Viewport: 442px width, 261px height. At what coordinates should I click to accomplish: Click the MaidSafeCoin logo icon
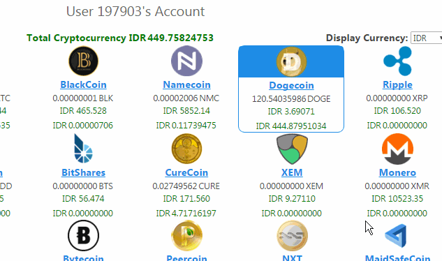396,236
